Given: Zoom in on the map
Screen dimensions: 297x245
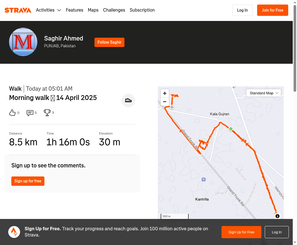Looking at the screenshot, I should (165, 93).
